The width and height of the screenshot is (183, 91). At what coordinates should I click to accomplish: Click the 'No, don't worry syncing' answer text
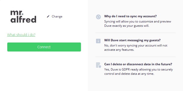point(136,47)
